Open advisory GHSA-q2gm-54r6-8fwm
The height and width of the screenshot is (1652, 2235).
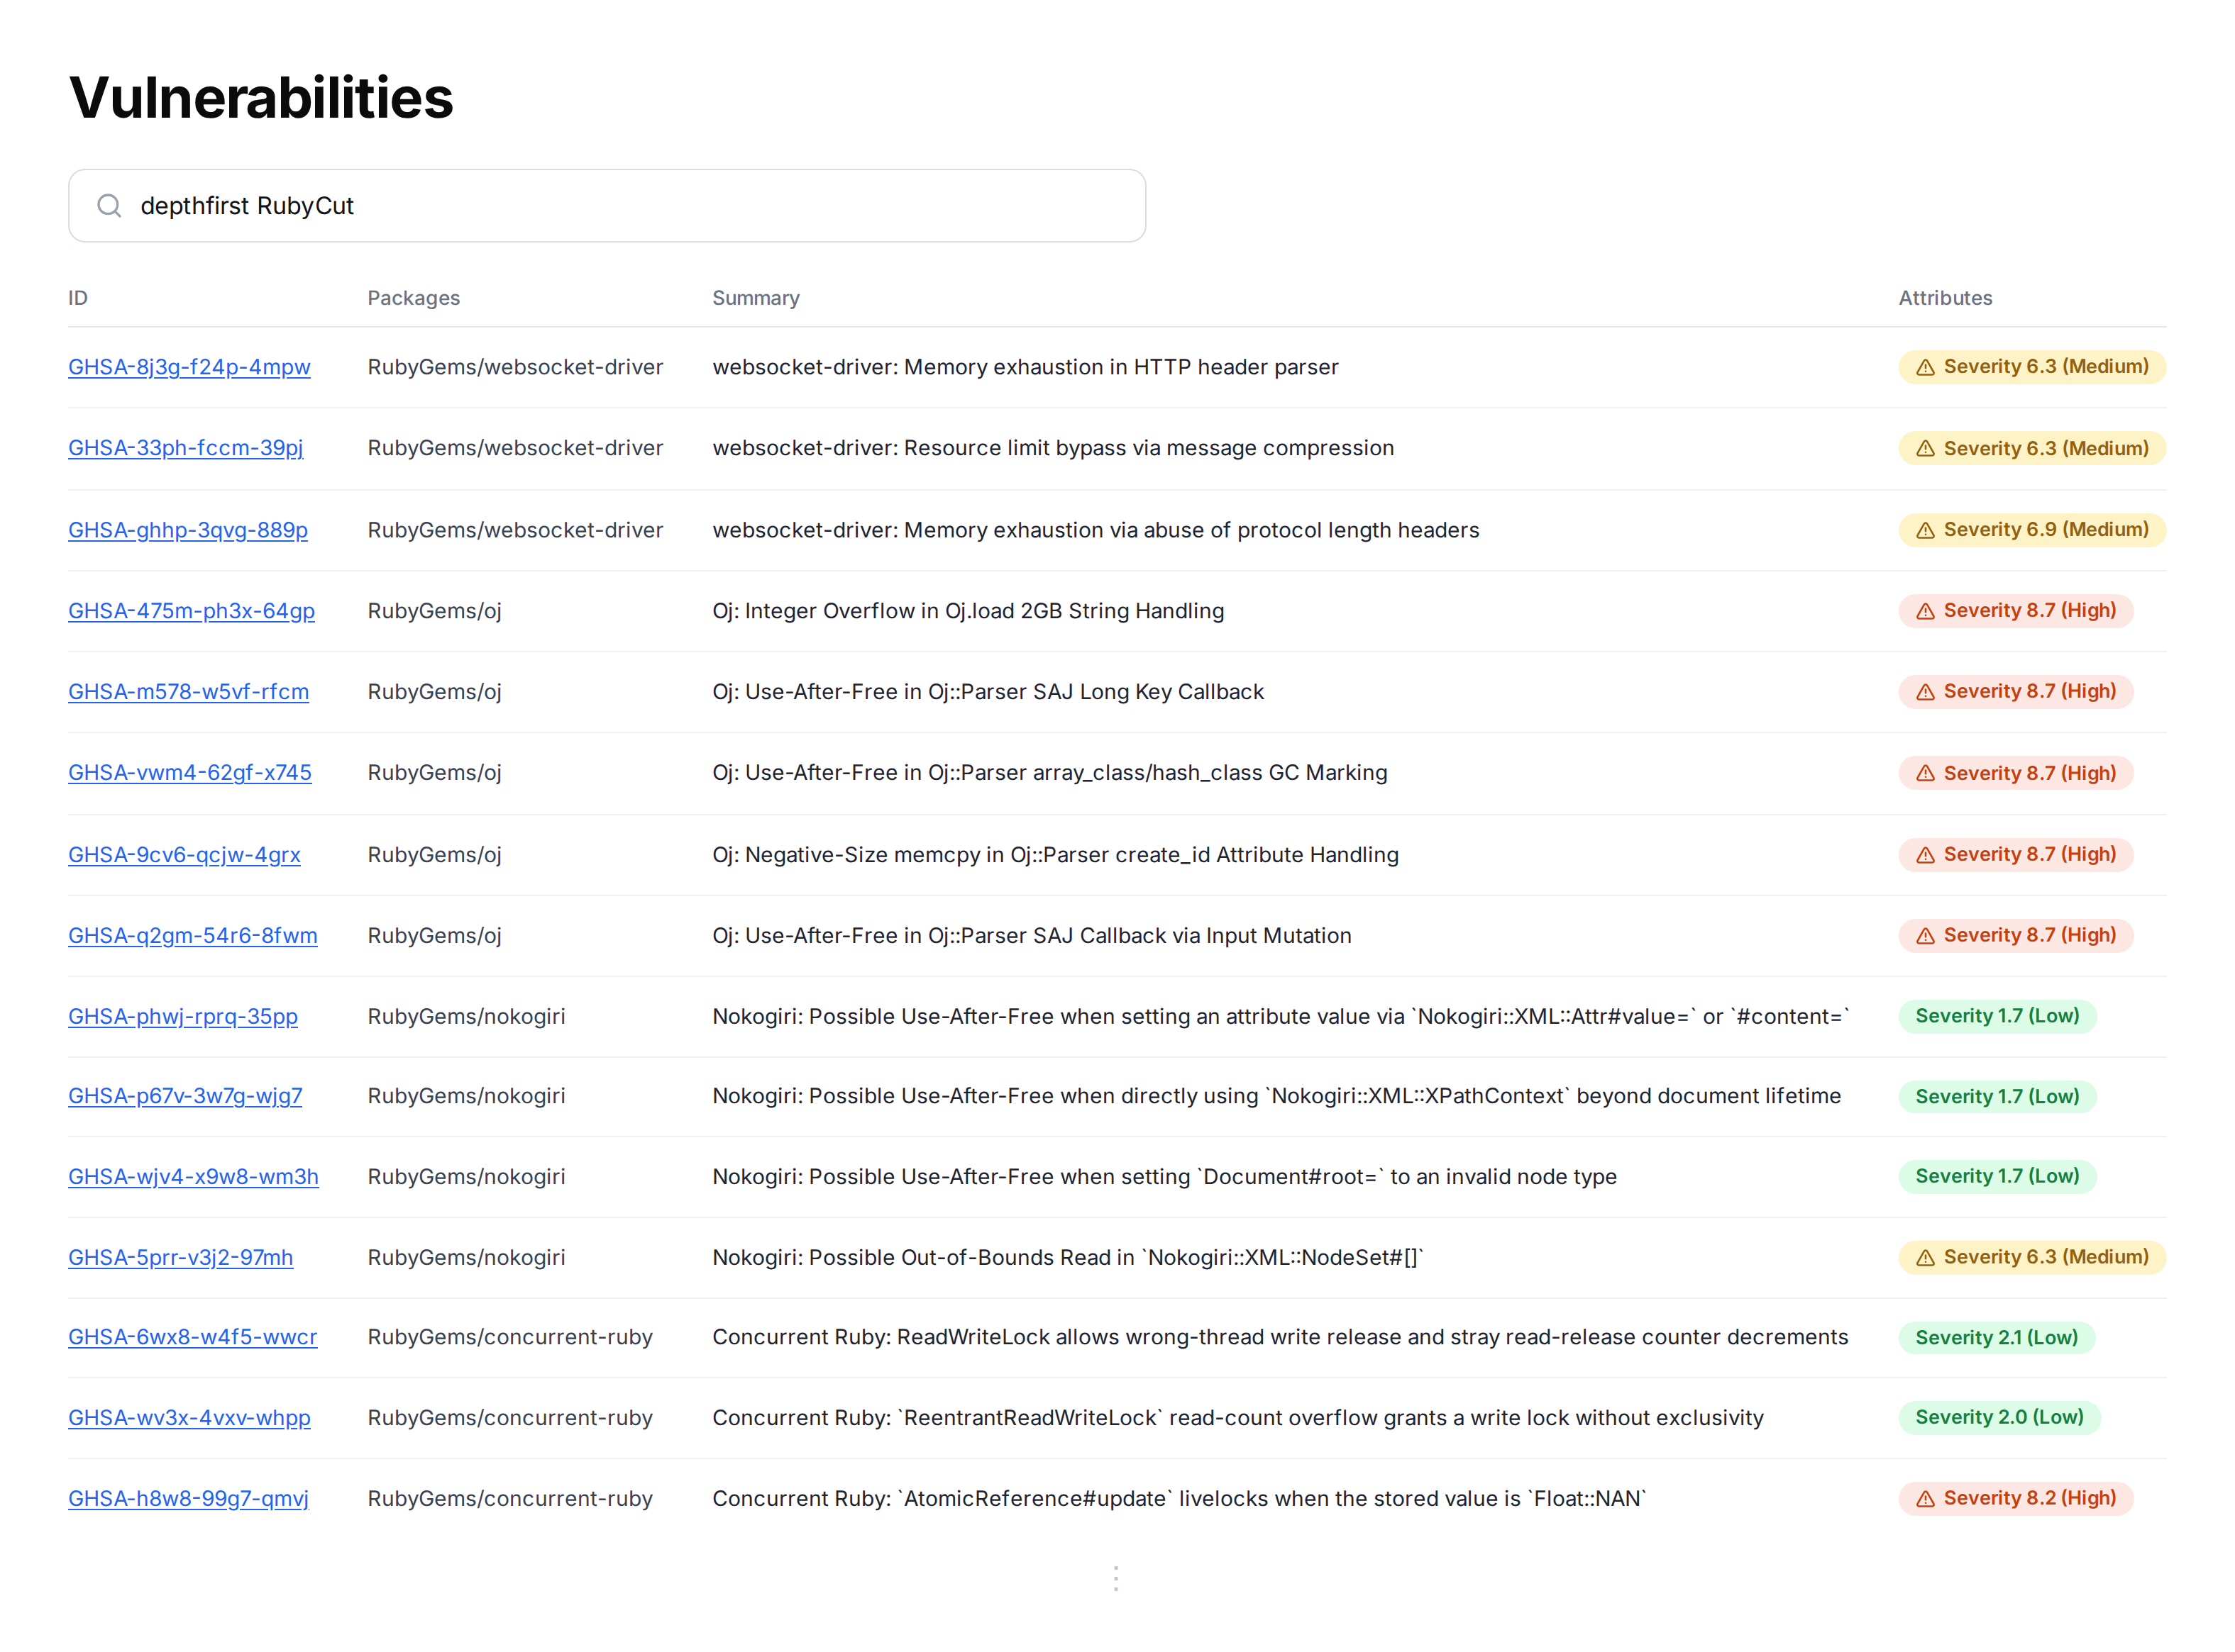193,936
